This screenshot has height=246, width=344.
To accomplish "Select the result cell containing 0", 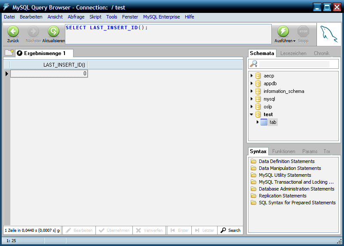I will [49, 74].
